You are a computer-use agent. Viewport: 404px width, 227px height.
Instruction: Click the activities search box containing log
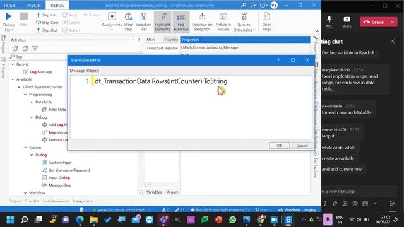[x=39, y=57]
